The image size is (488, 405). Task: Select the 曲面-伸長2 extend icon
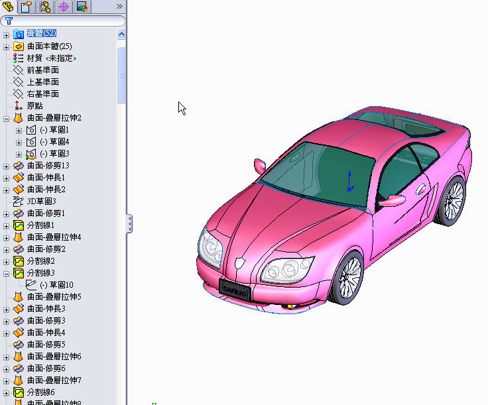pos(18,189)
